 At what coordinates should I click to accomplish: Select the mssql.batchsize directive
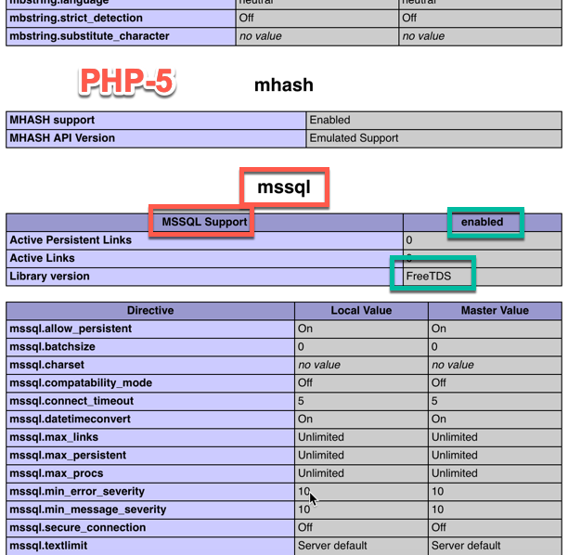click(150, 347)
